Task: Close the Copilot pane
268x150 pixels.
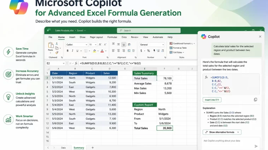Action: tap(260, 37)
